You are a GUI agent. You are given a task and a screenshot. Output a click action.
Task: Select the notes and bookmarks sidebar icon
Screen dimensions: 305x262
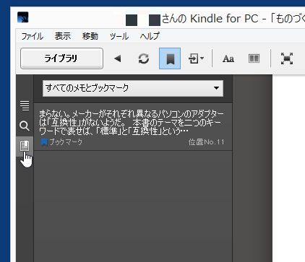25,146
